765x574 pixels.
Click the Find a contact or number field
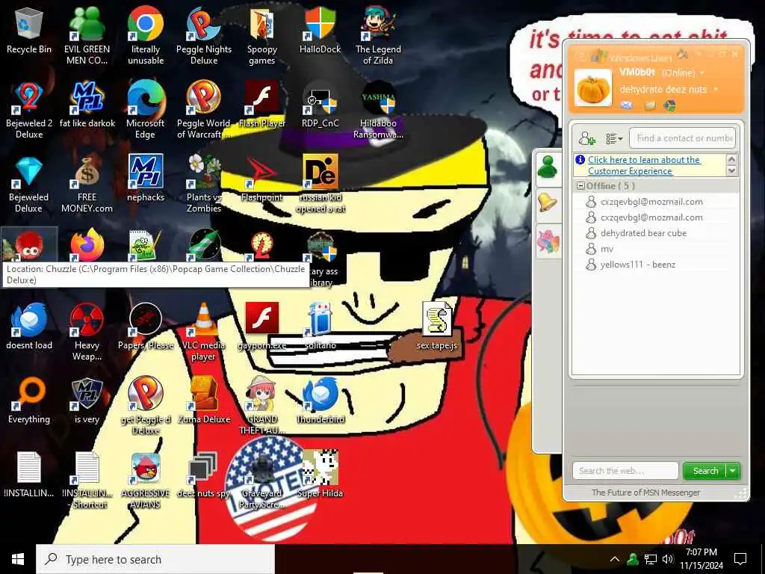coord(683,138)
